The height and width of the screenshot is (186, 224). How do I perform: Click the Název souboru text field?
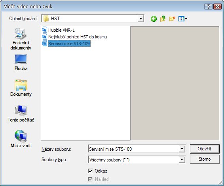pyautogui.click(x=134, y=149)
